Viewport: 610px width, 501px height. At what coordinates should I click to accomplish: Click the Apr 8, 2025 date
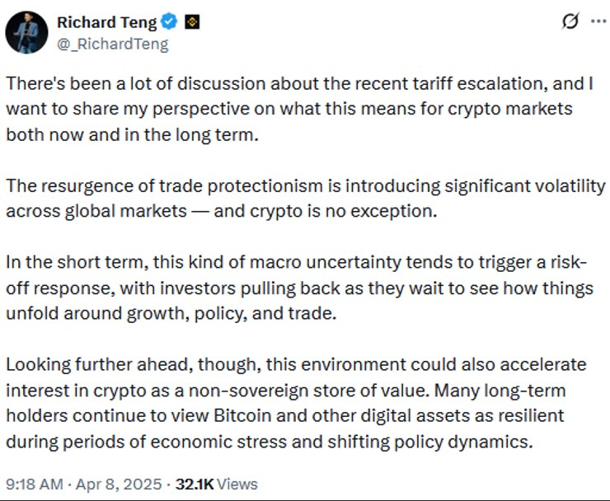coord(118,485)
